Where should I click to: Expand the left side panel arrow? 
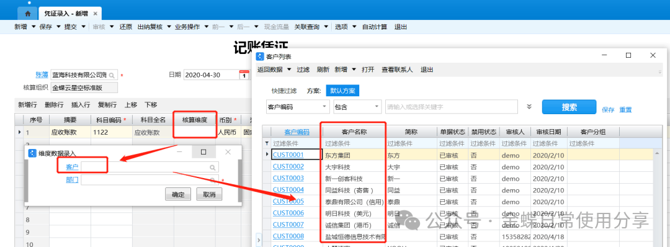pyautogui.click(x=258, y=241)
